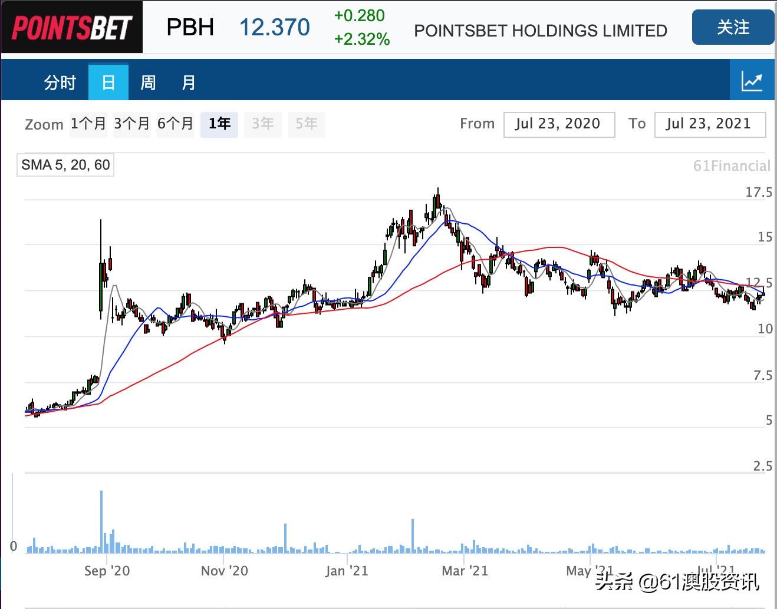Click the disabled 3年 zoom option

262,124
